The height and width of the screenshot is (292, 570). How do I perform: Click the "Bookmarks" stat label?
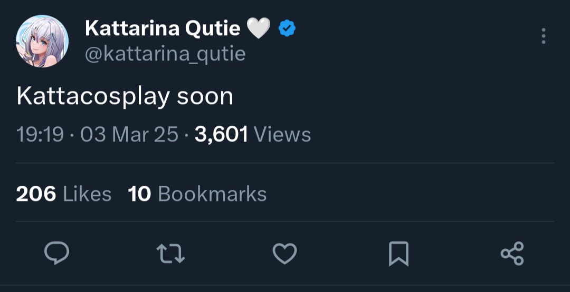(212, 194)
